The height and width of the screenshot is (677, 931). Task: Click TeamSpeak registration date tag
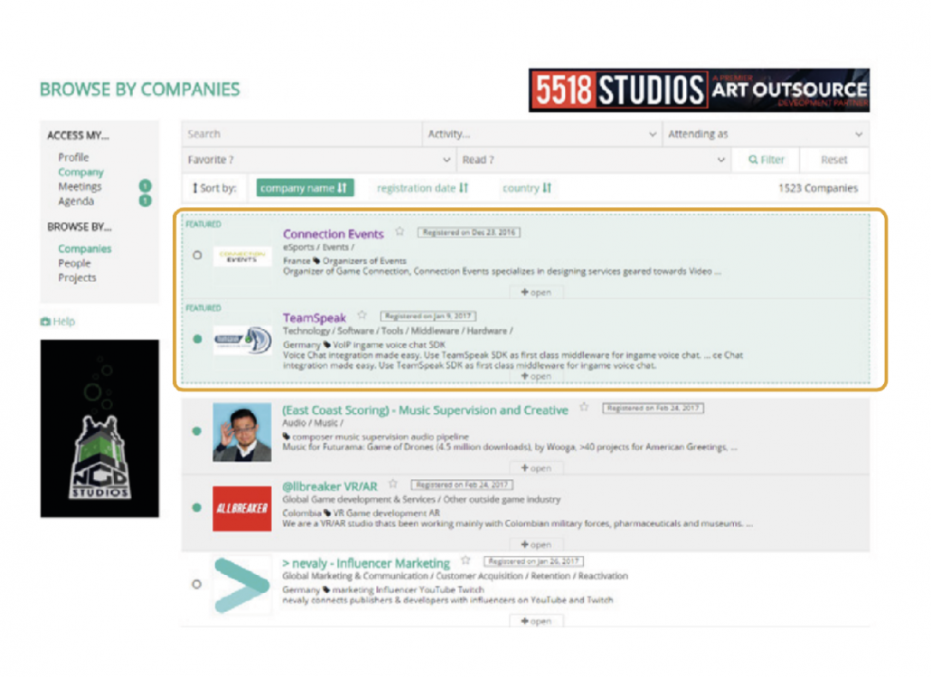tap(428, 316)
